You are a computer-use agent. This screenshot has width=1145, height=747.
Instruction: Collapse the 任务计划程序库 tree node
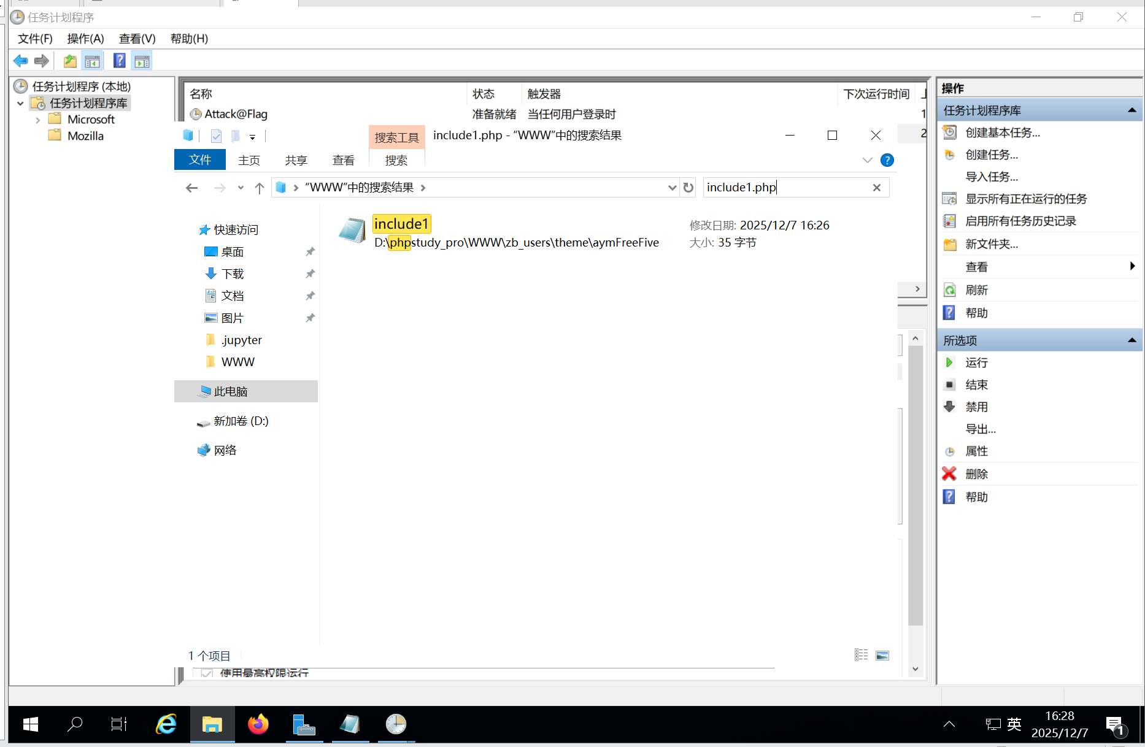(x=20, y=103)
